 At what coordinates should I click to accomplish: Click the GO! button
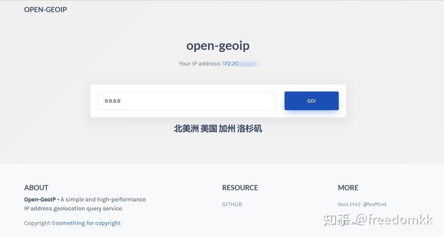point(311,101)
